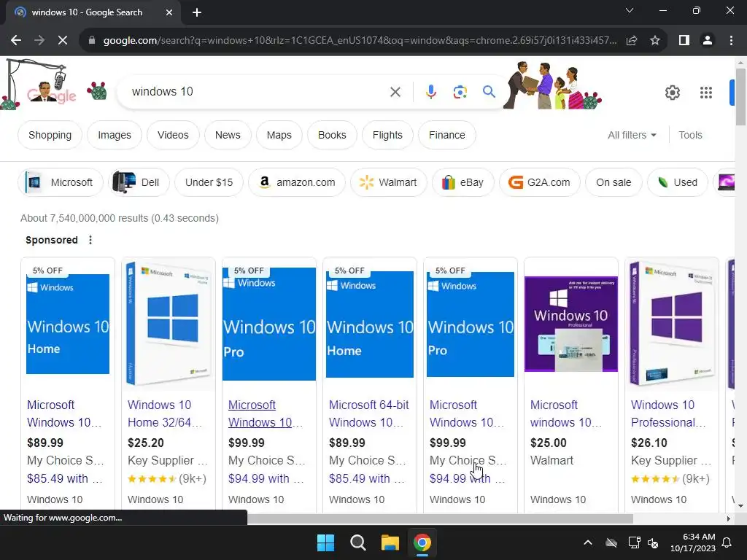Open Microsoft windows 10 Walmart listing link
Viewport: 747px width, 560px height.
point(566,413)
